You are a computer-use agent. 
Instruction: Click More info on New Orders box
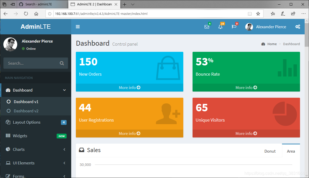tap(130, 87)
